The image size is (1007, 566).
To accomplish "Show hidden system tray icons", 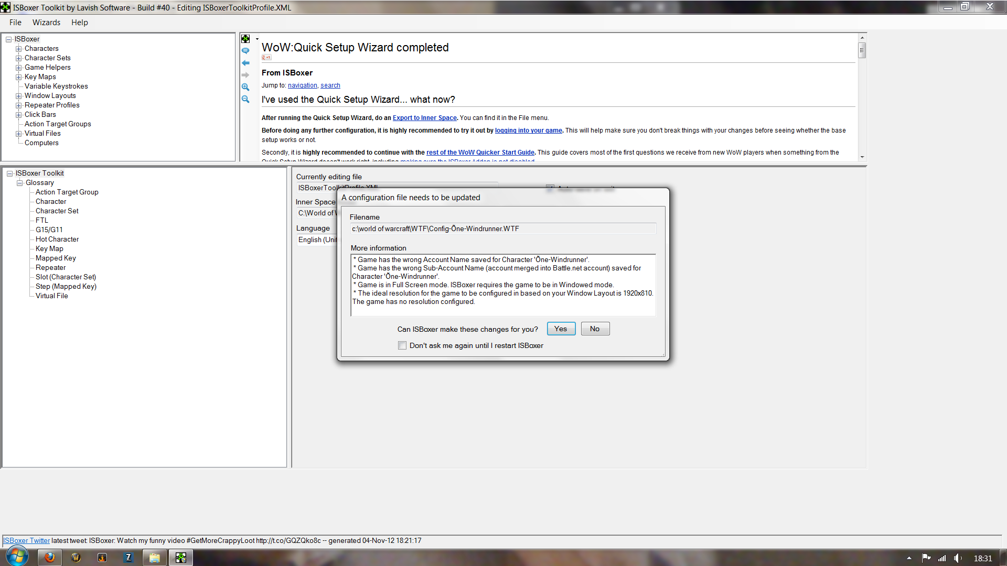I will click(x=909, y=558).
